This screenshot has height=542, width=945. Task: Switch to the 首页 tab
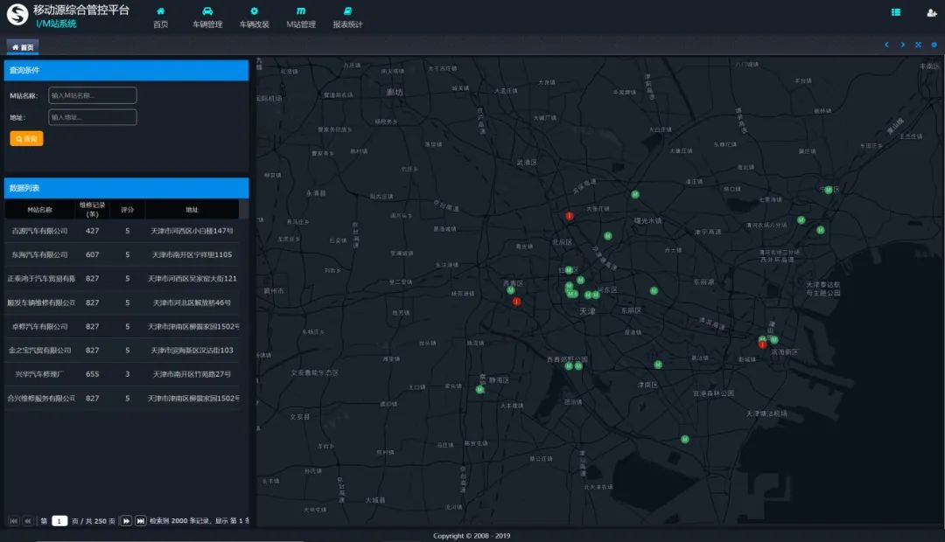click(x=23, y=47)
